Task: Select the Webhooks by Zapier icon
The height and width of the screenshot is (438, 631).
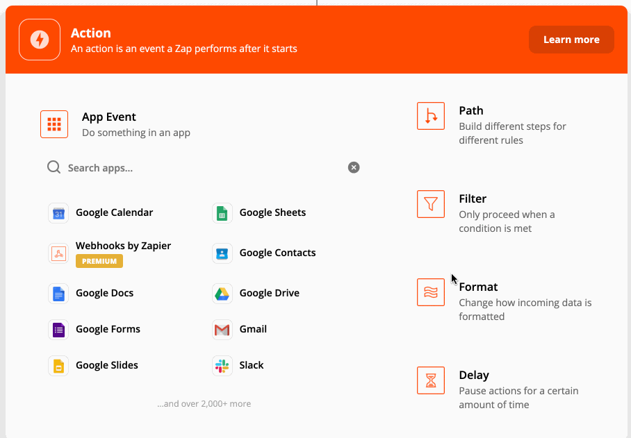Action: point(58,253)
